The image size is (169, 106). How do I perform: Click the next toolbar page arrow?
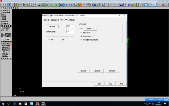click(5, 5)
